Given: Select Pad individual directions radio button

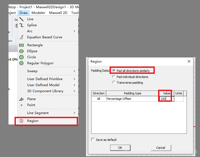Looking at the screenshot, I should tap(114, 77).
